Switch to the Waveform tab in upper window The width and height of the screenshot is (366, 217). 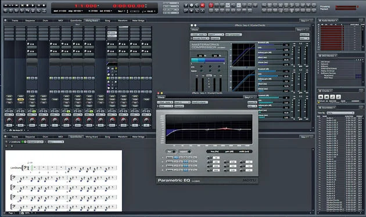tap(123, 20)
